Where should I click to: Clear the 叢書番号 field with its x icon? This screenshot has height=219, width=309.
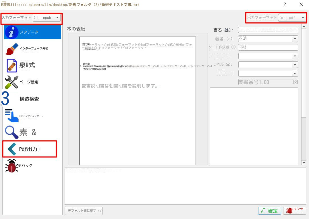[x=295, y=82]
